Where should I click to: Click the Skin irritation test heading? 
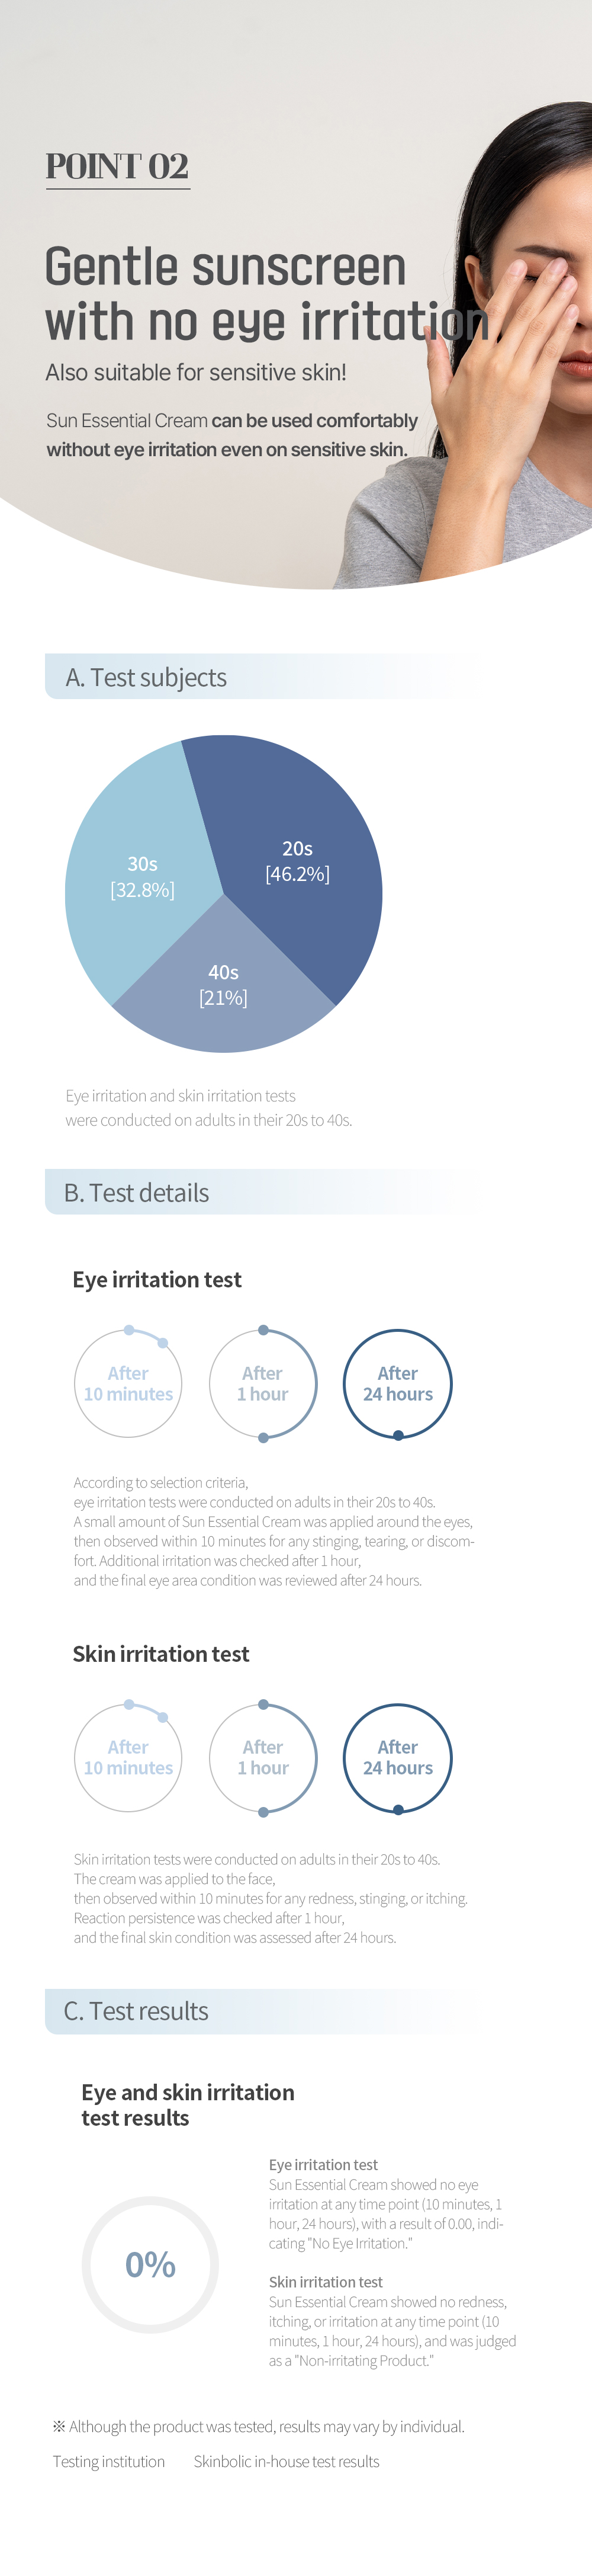point(161,1653)
